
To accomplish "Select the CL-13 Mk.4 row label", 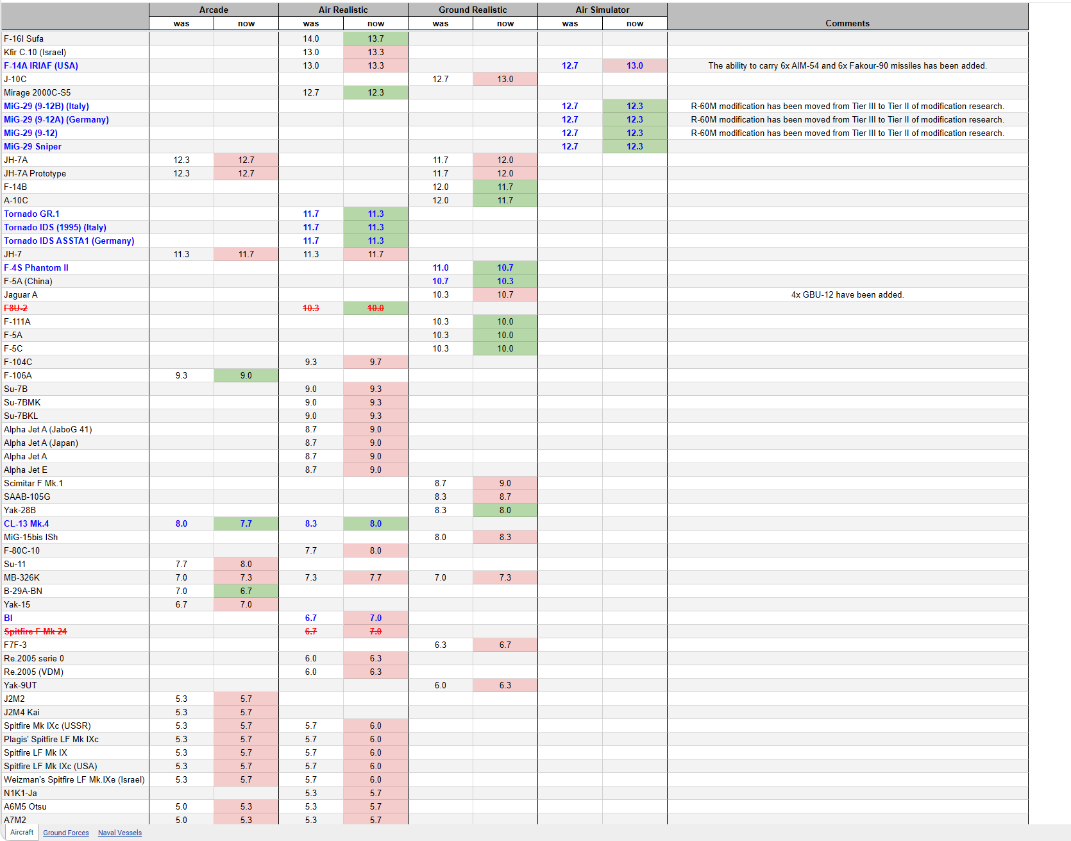I will [26, 523].
